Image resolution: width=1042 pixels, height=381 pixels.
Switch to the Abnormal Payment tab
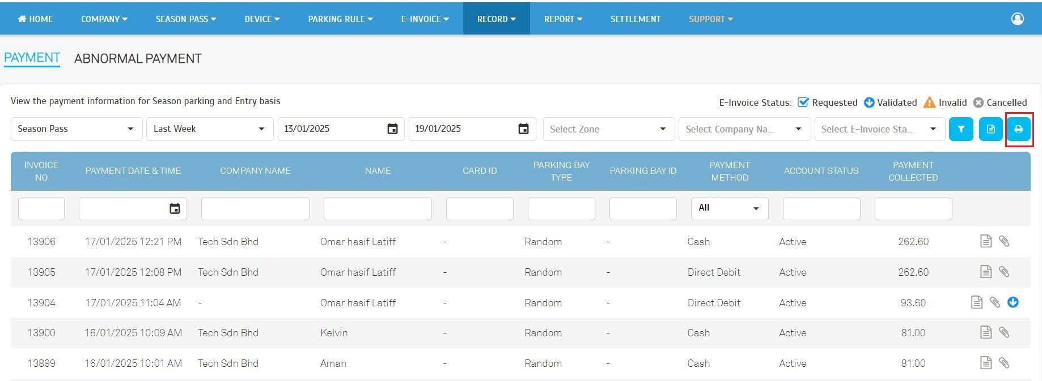click(x=138, y=59)
